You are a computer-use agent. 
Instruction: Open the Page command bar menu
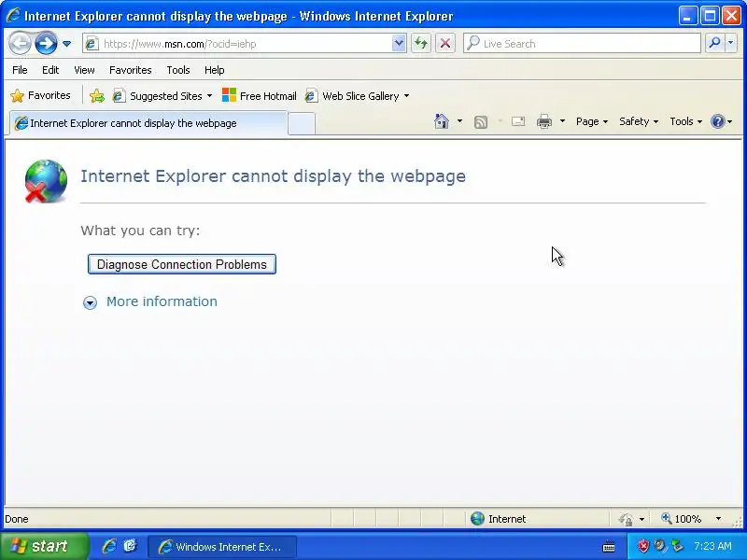(592, 121)
